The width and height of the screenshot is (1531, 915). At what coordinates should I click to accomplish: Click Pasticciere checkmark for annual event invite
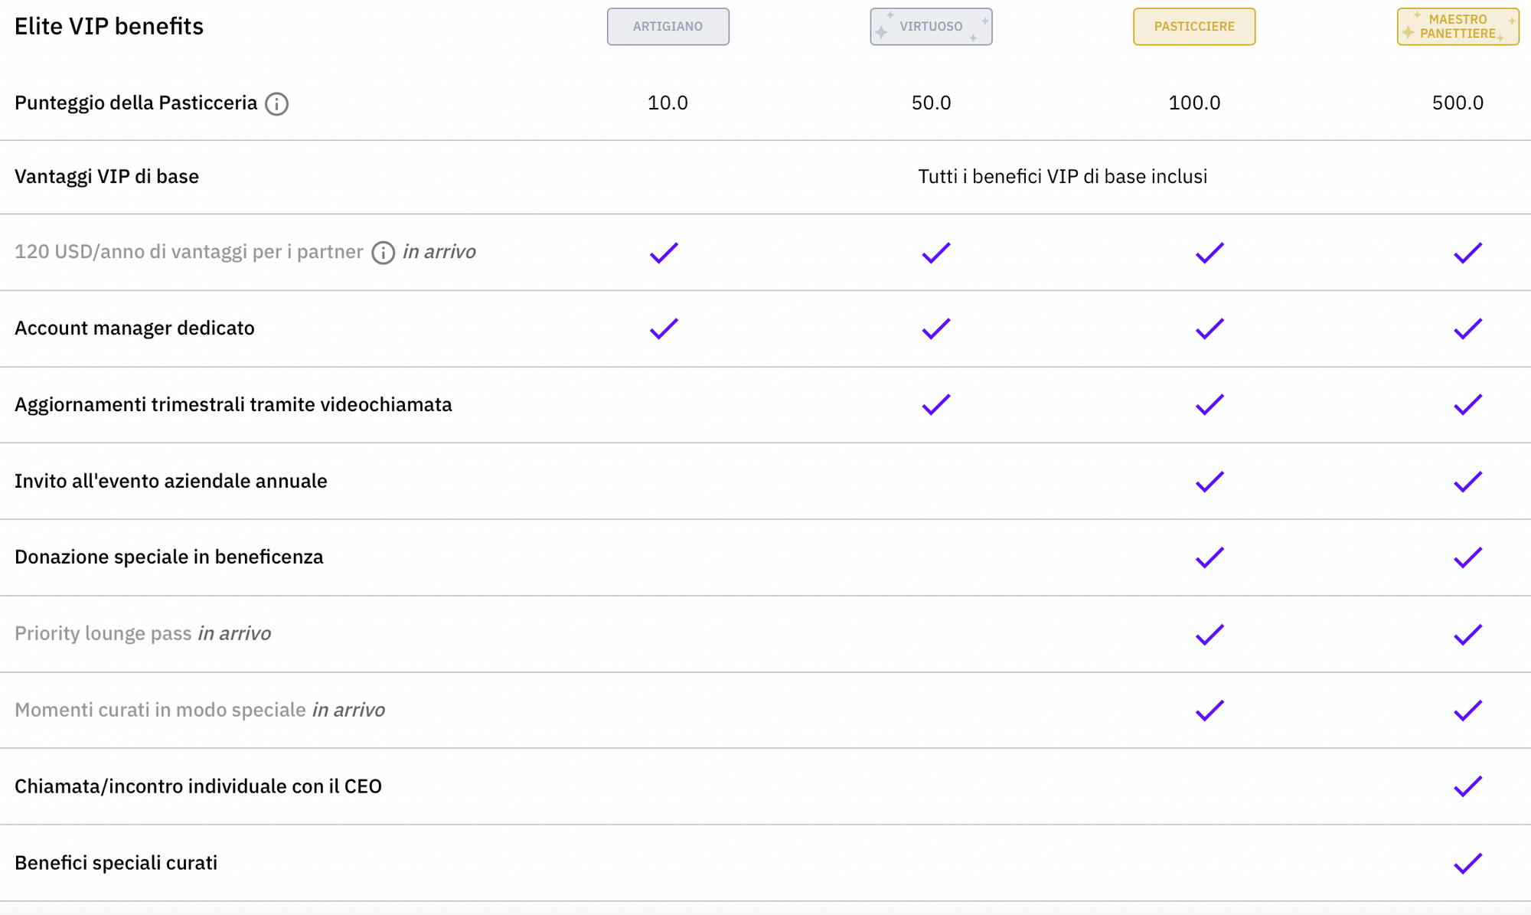point(1209,481)
